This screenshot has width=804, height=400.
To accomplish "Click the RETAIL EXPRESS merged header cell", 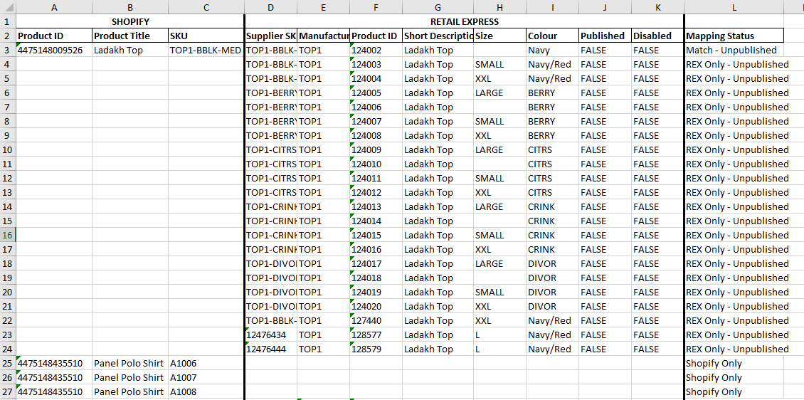I will (465, 21).
